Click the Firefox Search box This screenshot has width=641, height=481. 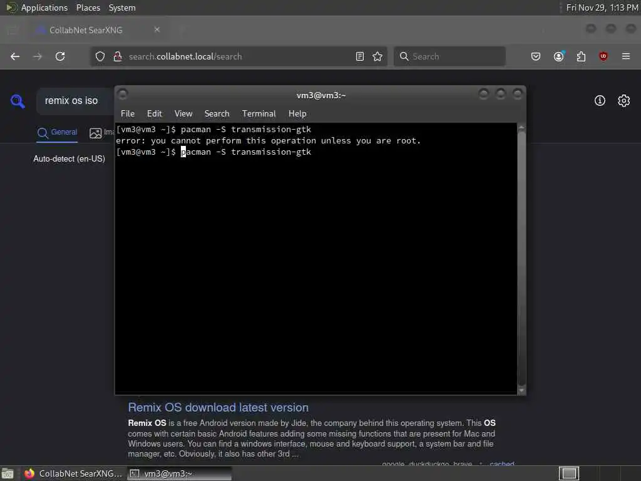coord(449,56)
